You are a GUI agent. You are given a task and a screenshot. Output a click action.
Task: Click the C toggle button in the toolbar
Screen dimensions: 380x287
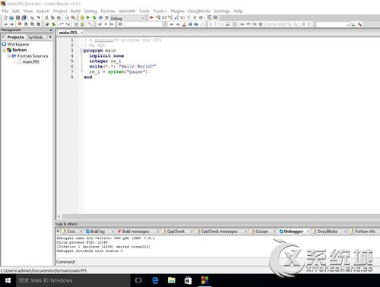309,24
